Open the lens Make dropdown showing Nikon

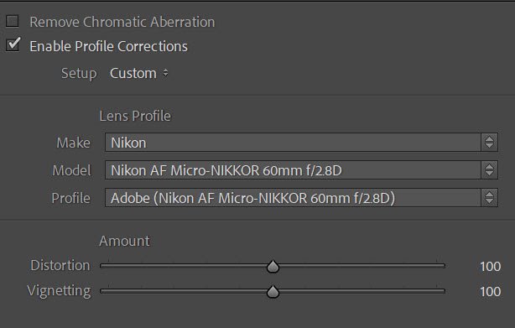(x=301, y=142)
